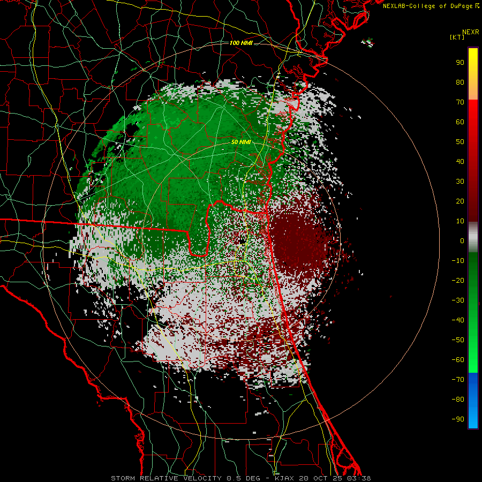Click the -10 value on the velocity scale
Image resolution: width=482 pixels, height=482 pixels.
tap(458, 261)
